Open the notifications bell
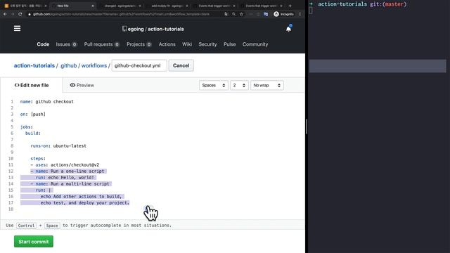The height and width of the screenshot is (253, 450). 288,29
